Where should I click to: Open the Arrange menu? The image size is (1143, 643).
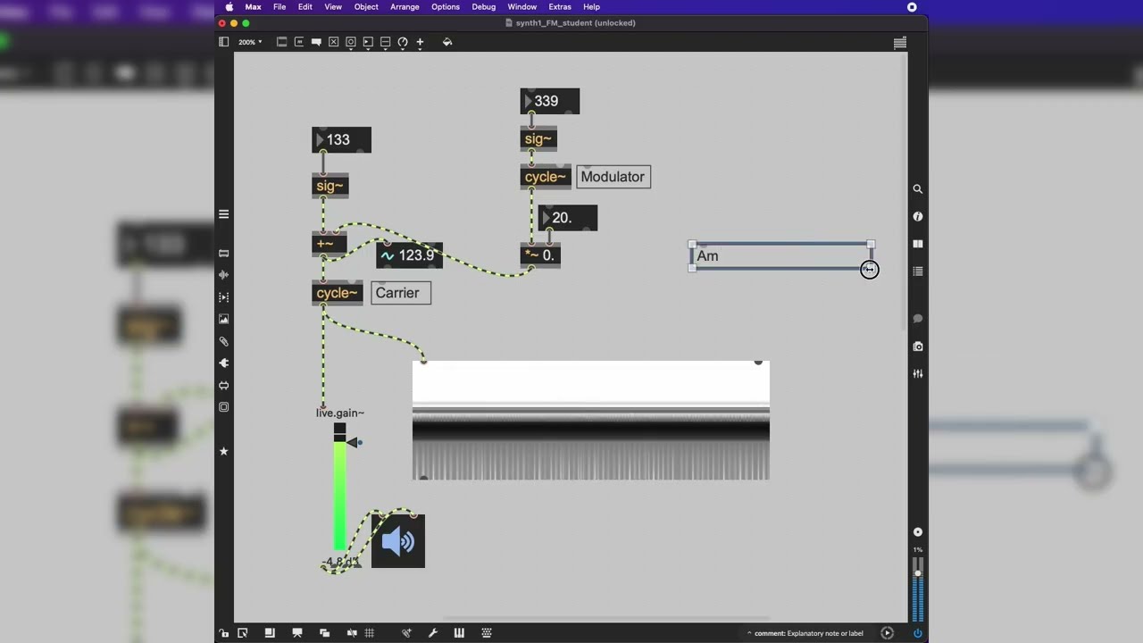tap(405, 6)
